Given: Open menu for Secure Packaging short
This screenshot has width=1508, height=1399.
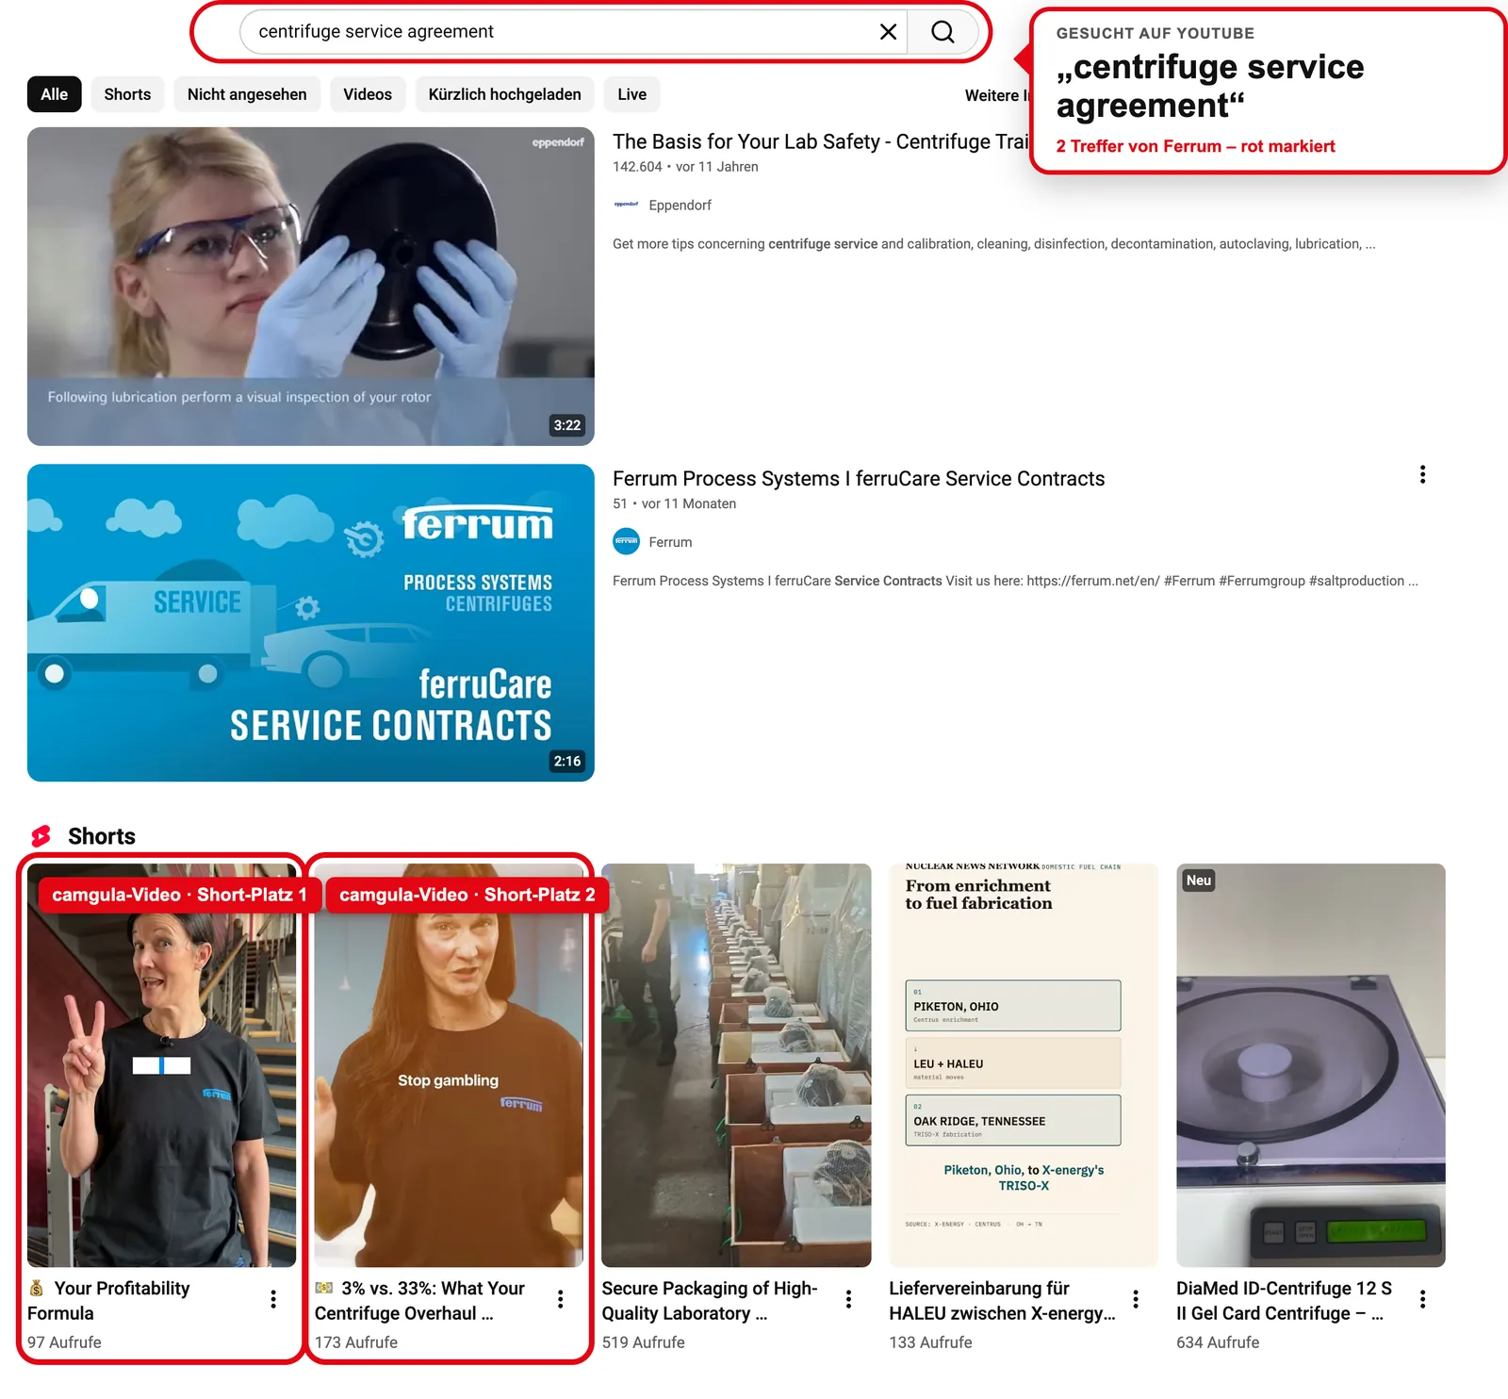Looking at the screenshot, I should (848, 1299).
